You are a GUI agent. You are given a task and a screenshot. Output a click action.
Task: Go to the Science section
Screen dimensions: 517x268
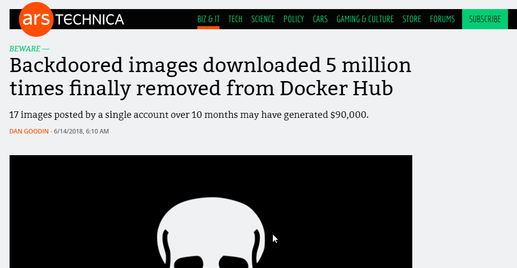(x=263, y=19)
